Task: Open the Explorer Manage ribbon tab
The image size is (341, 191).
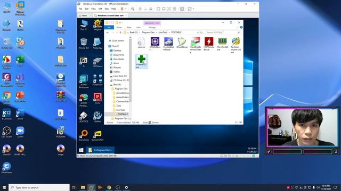Action: pyautogui.click(x=152, y=28)
